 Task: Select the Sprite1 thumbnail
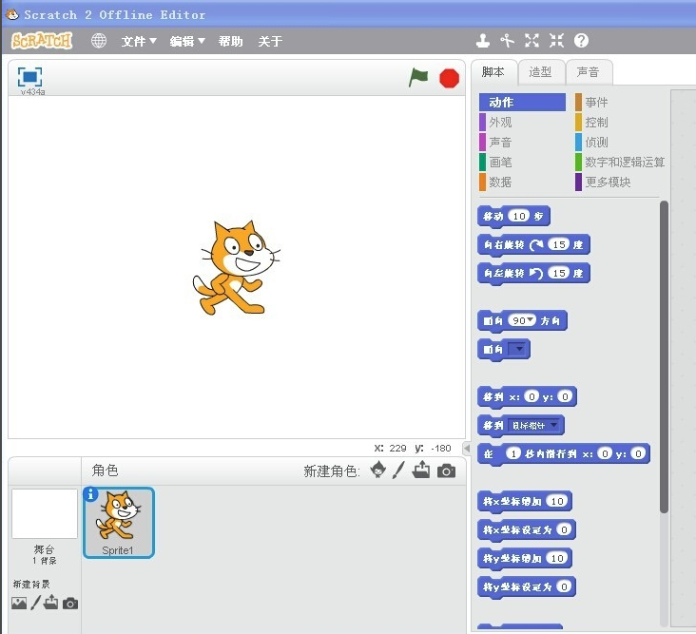tap(119, 522)
